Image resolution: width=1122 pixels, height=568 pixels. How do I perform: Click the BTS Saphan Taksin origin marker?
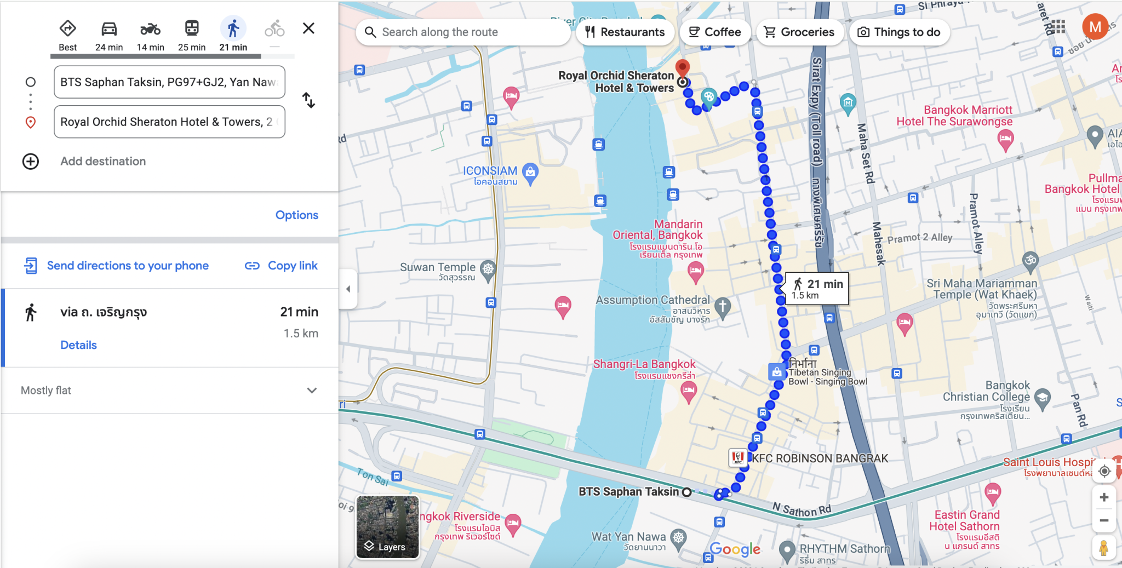coord(686,492)
